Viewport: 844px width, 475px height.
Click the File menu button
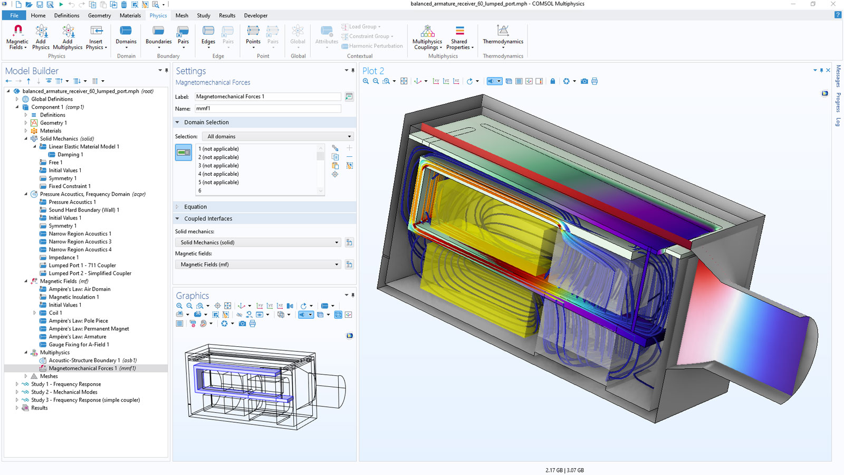(14, 15)
